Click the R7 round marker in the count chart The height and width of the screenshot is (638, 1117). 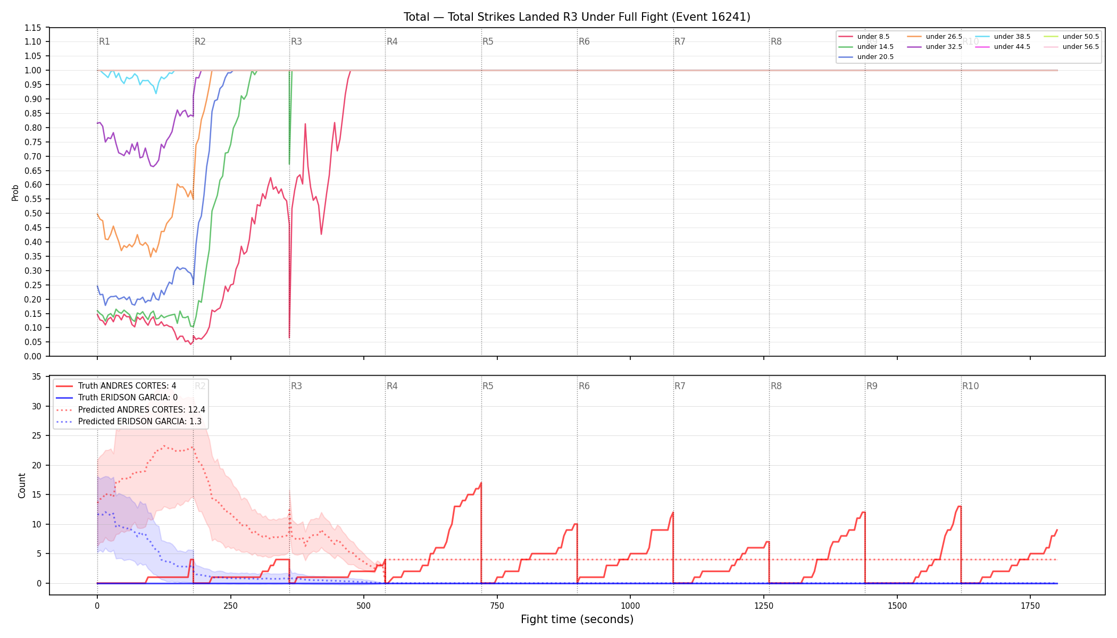click(680, 386)
